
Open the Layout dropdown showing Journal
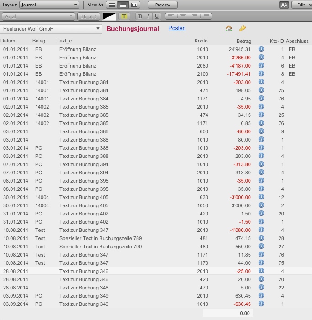point(49,5)
